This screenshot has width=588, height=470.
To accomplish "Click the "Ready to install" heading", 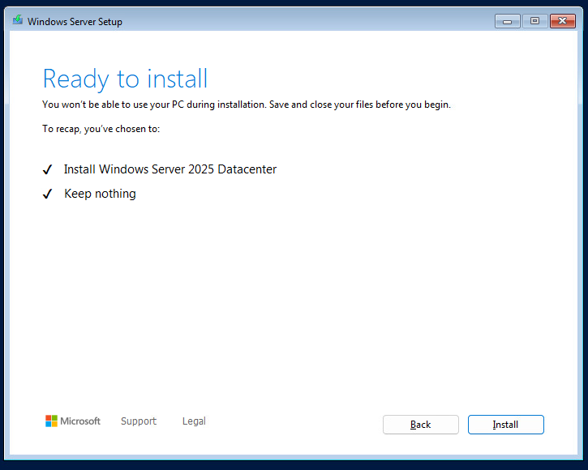I will pyautogui.click(x=125, y=79).
